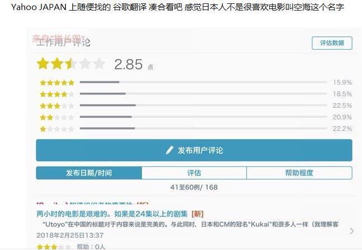Click the 15.9% percentage label
The height and width of the screenshot is (250, 362).
pyautogui.click(x=342, y=82)
